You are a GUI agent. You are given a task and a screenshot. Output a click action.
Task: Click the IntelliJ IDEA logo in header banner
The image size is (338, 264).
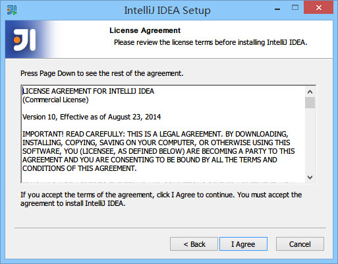[24, 40]
